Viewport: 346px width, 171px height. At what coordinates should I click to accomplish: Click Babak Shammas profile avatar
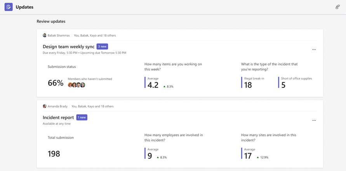pos(45,35)
